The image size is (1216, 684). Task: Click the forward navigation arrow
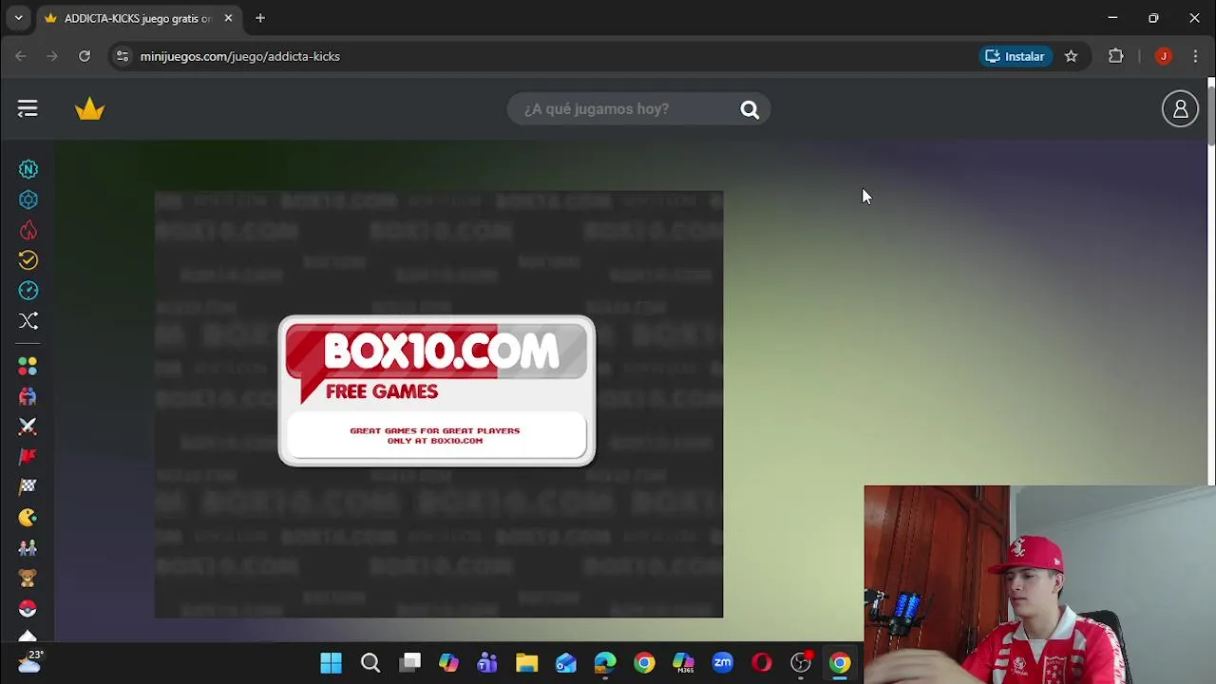pos(52,56)
